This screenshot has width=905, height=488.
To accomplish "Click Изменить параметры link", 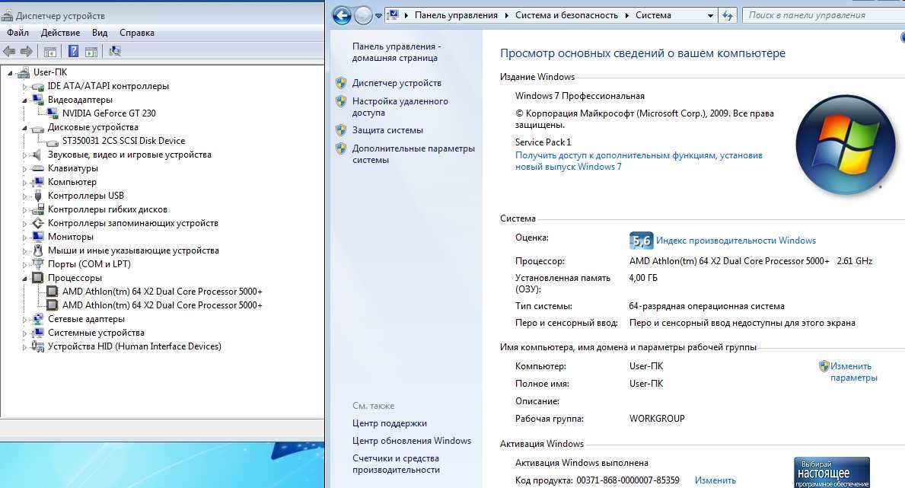I will click(x=854, y=372).
